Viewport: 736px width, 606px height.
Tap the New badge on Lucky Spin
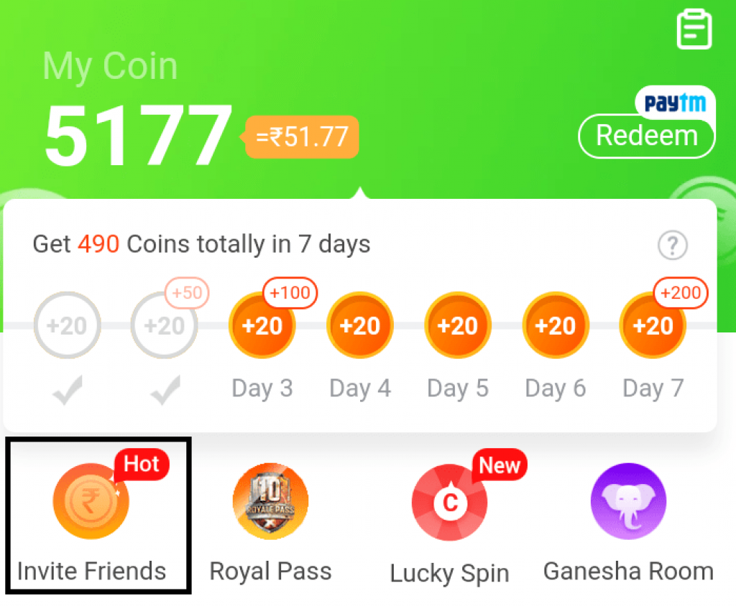coord(500,465)
